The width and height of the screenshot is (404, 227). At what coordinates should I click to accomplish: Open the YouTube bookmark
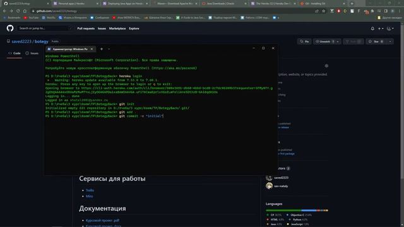coord(31,18)
